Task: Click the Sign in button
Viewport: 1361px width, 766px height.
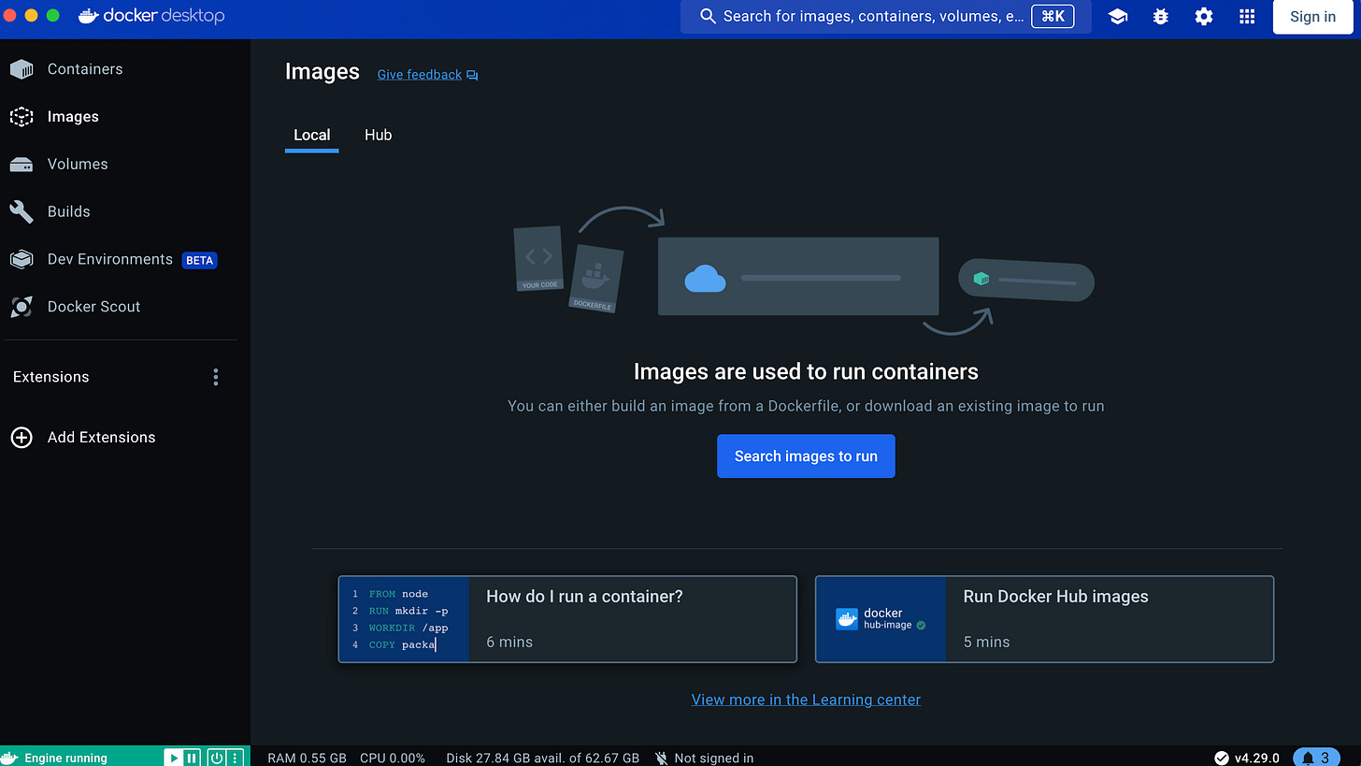Action: 1312,17
